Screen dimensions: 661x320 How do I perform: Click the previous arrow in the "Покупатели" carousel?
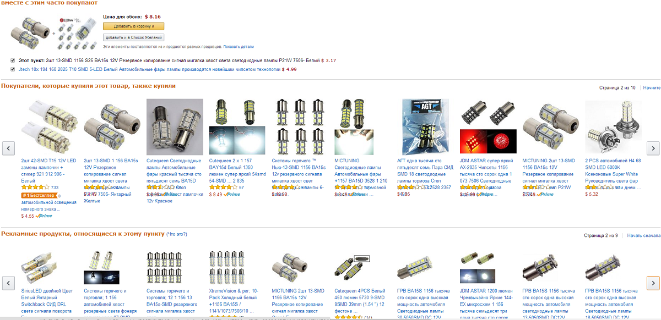pyautogui.click(x=8, y=148)
